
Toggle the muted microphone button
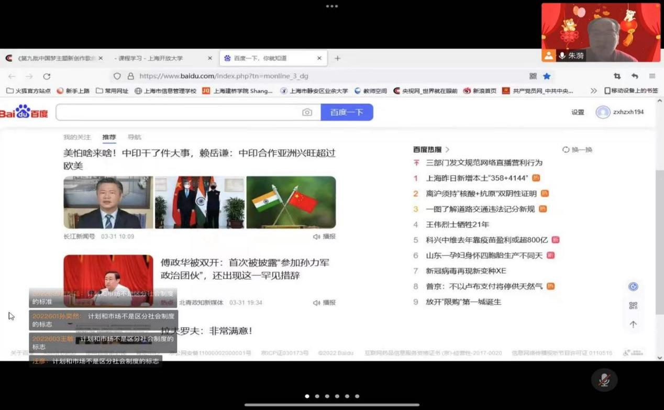point(604,380)
